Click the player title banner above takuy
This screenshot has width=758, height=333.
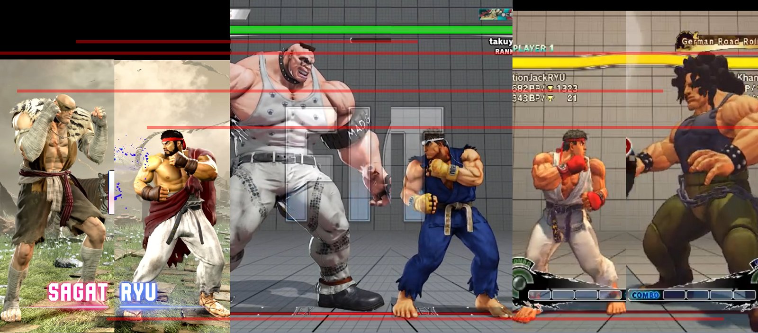pyautogui.click(x=496, y=14)
